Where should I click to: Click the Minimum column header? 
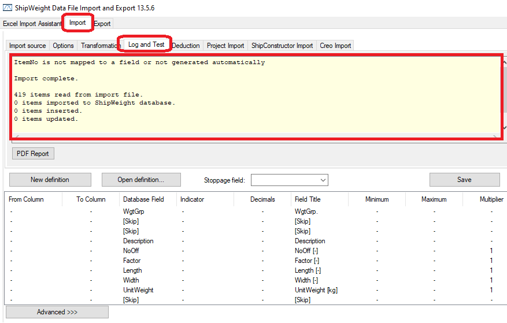[x=377, y=199]
